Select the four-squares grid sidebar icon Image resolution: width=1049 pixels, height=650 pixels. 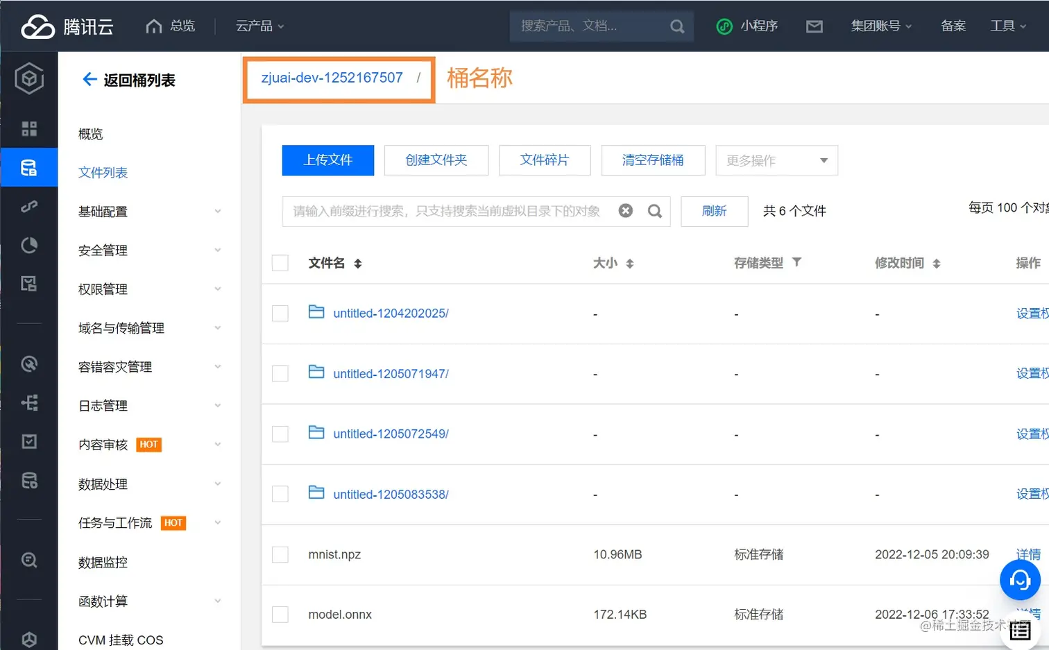tap(29, 128)
